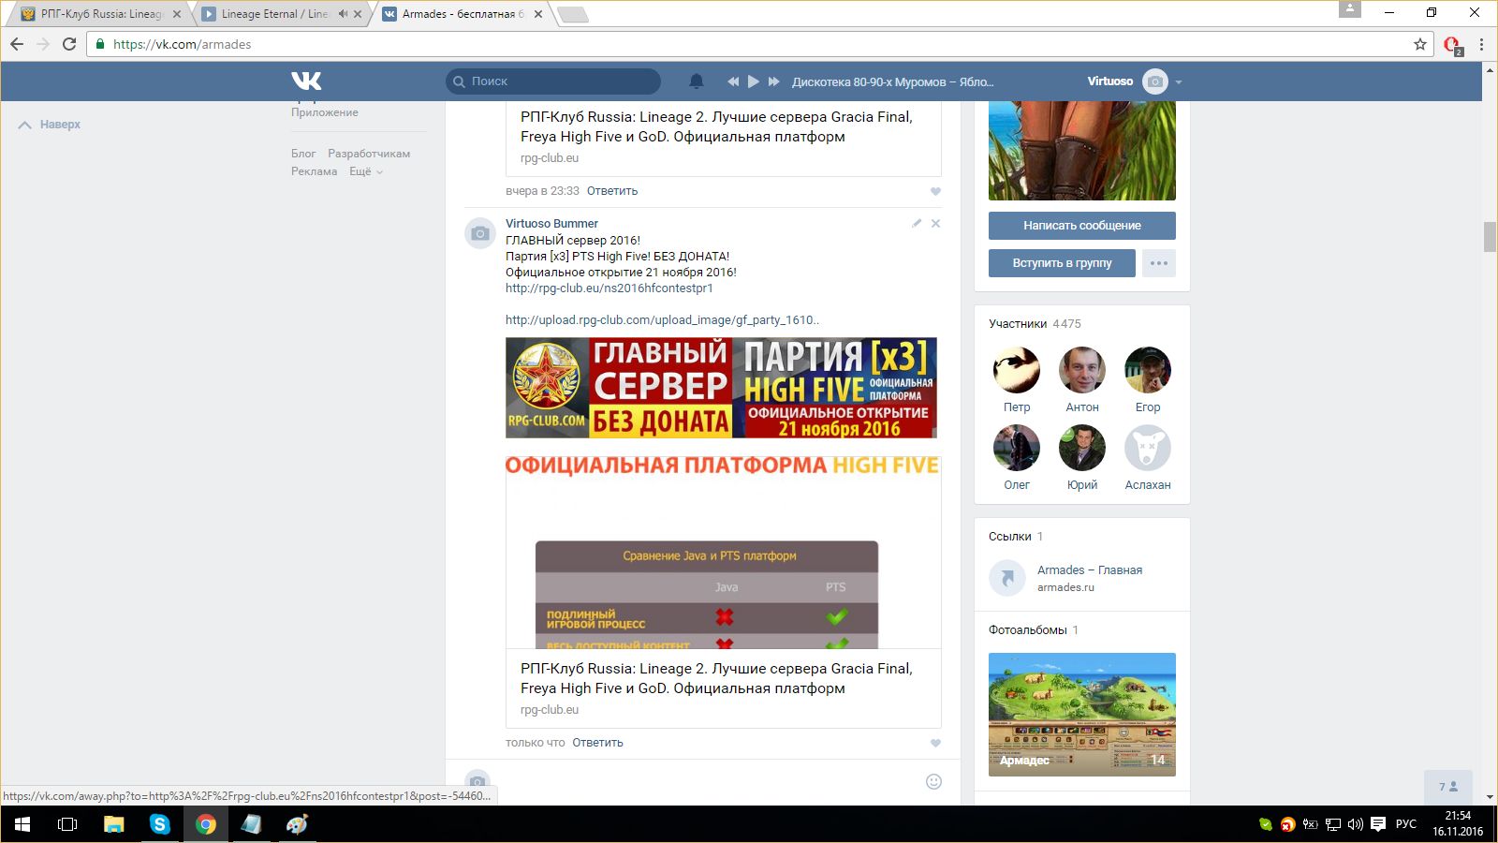
Task: Click play button in VK audio player
Action: click(x=754, y=81)
